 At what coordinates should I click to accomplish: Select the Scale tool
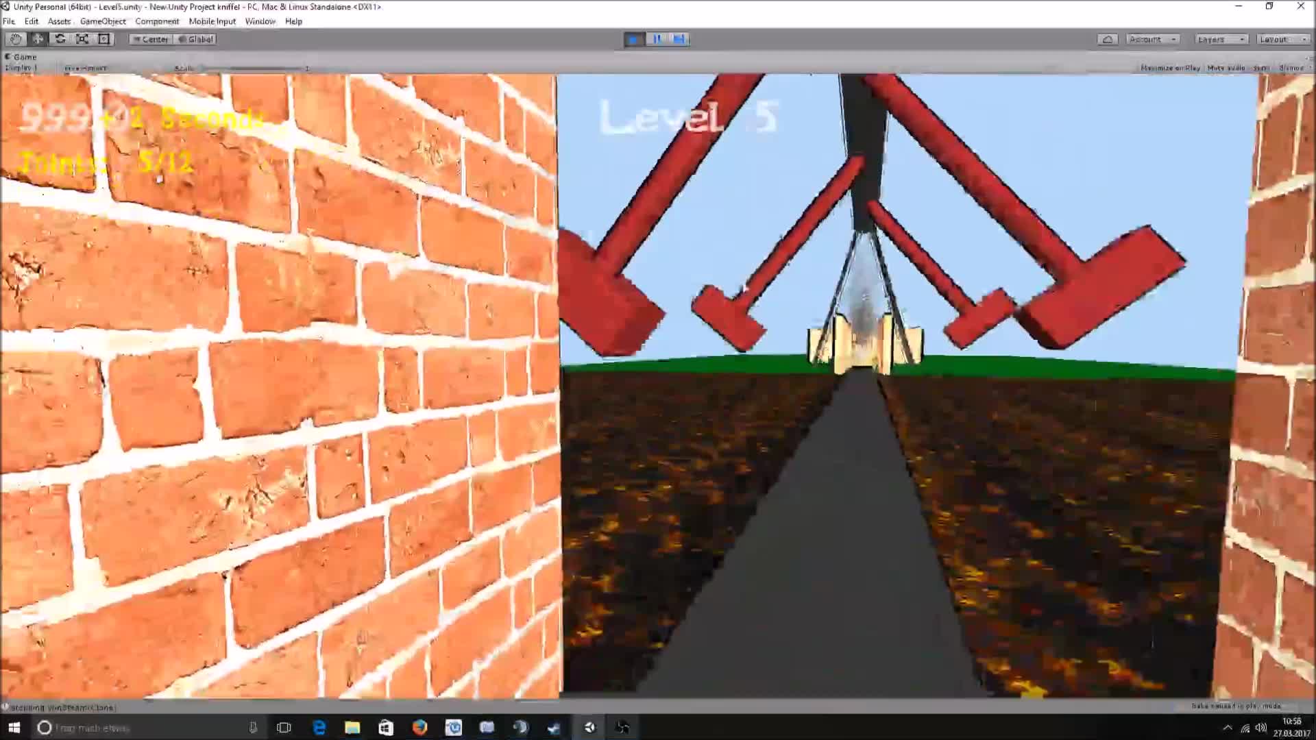[82, 39]
